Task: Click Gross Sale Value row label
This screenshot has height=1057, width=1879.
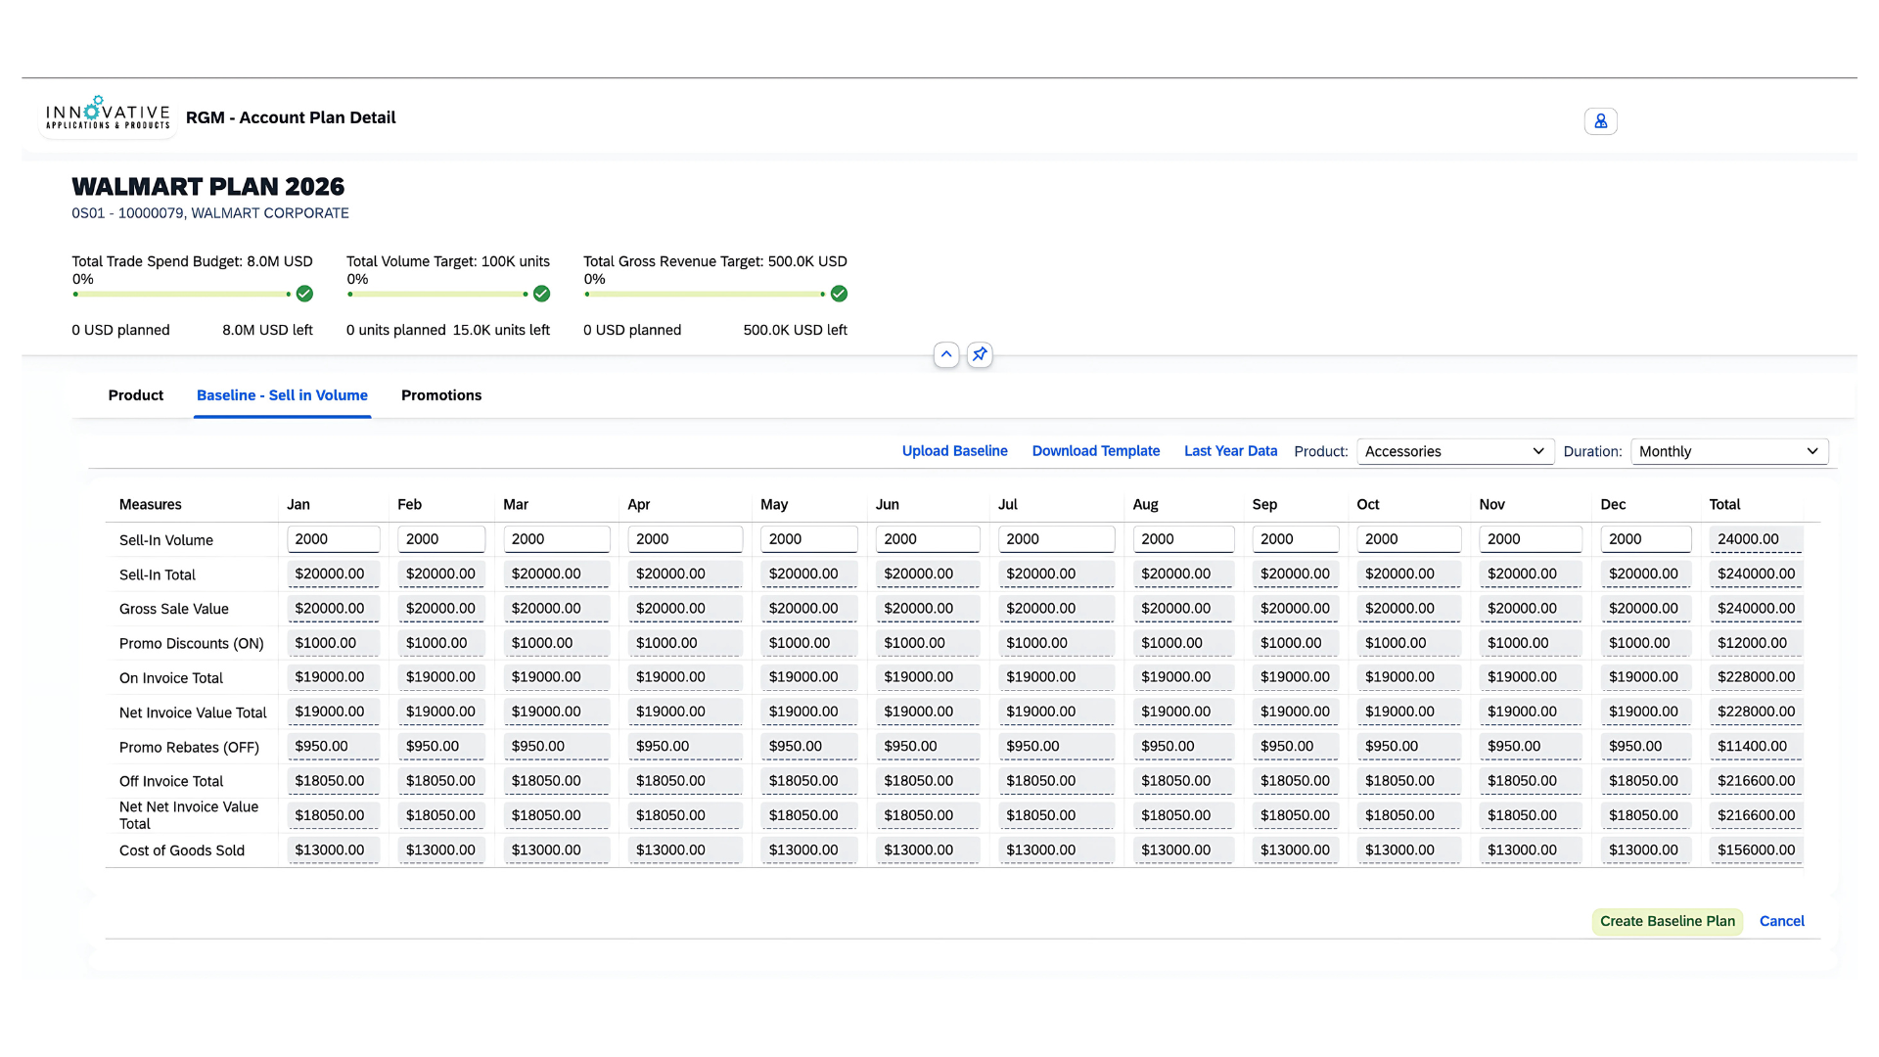Action: pos(173,609)
